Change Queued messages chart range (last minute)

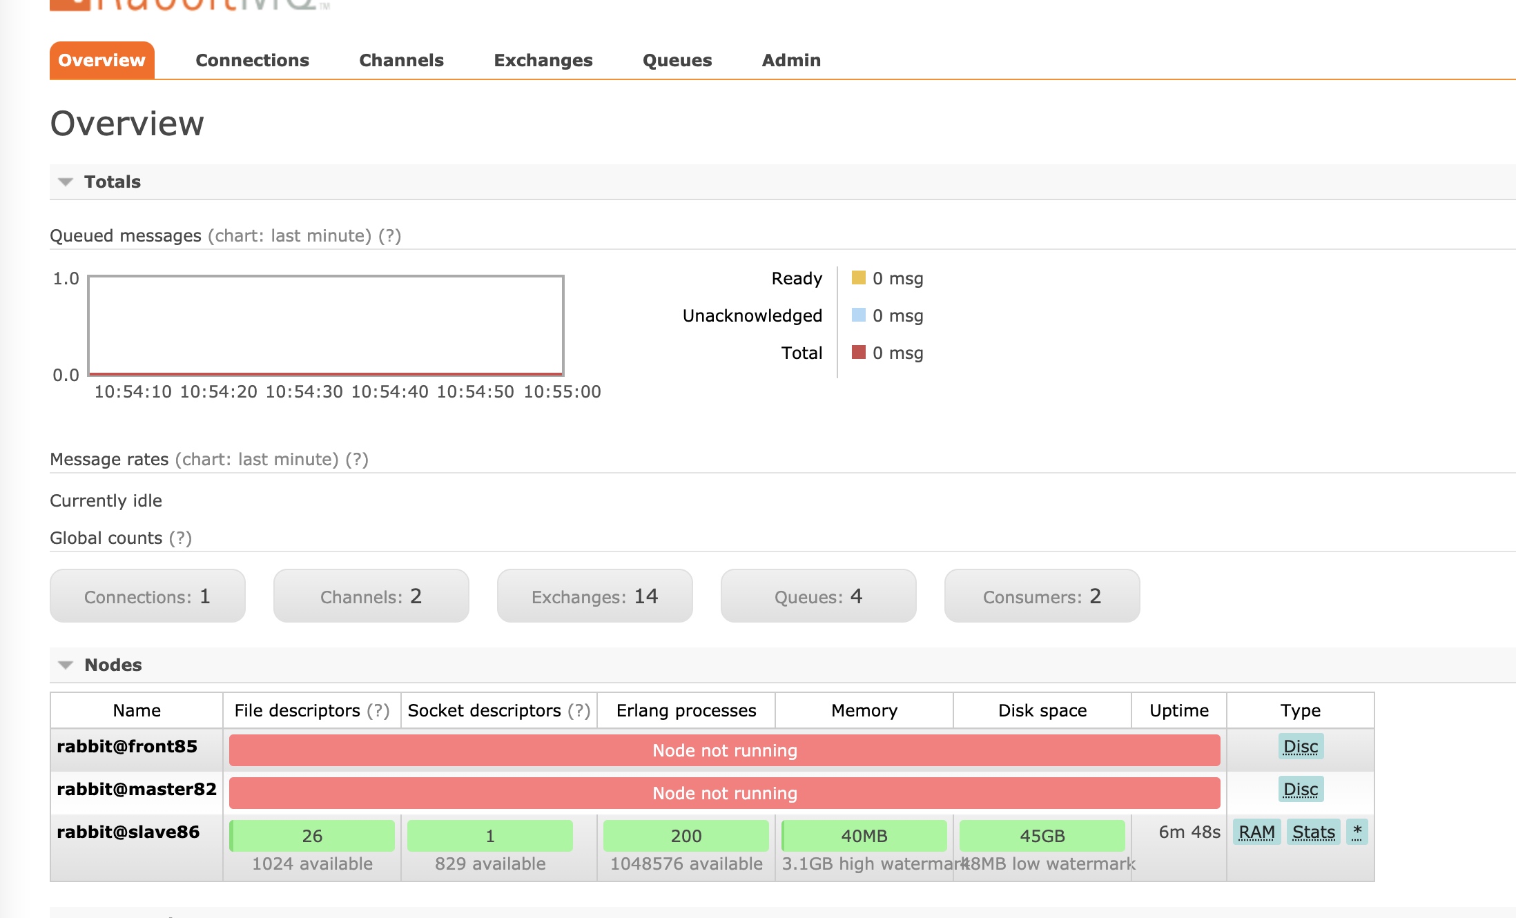pos(290,236)
